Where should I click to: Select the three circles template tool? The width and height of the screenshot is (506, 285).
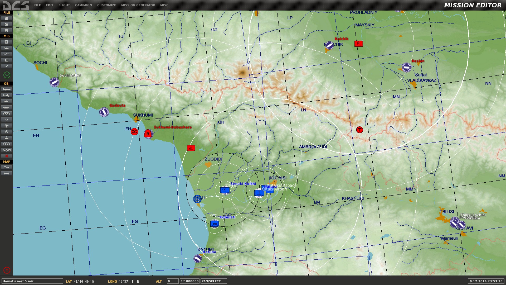tap(7, 144)
